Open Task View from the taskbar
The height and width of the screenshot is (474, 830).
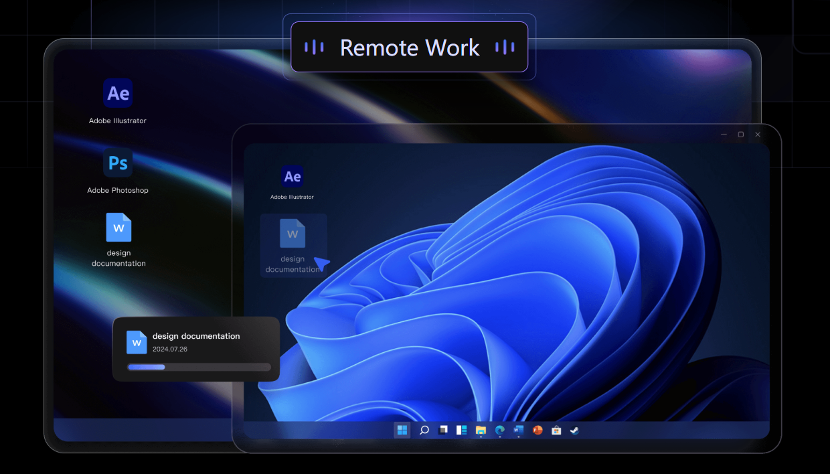[x=442, y=430]
